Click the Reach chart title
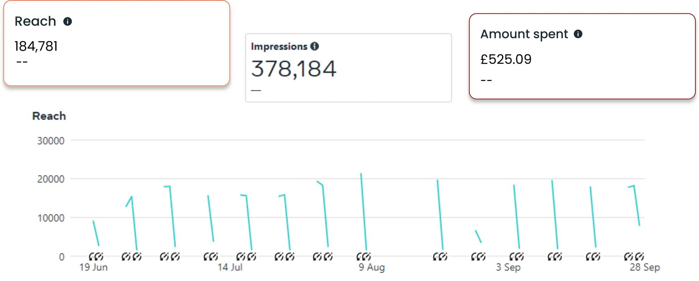The image size is (699, 281). [49, 116]
